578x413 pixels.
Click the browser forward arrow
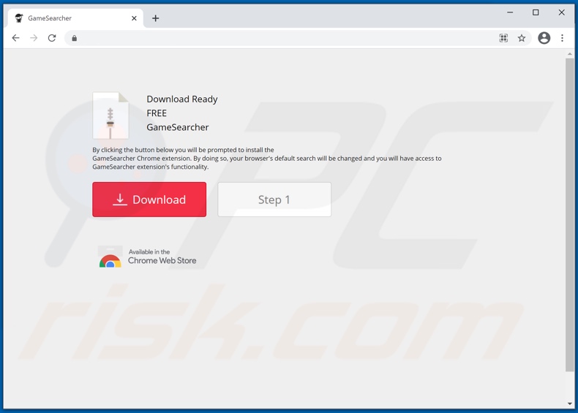(x=34, y=38)
